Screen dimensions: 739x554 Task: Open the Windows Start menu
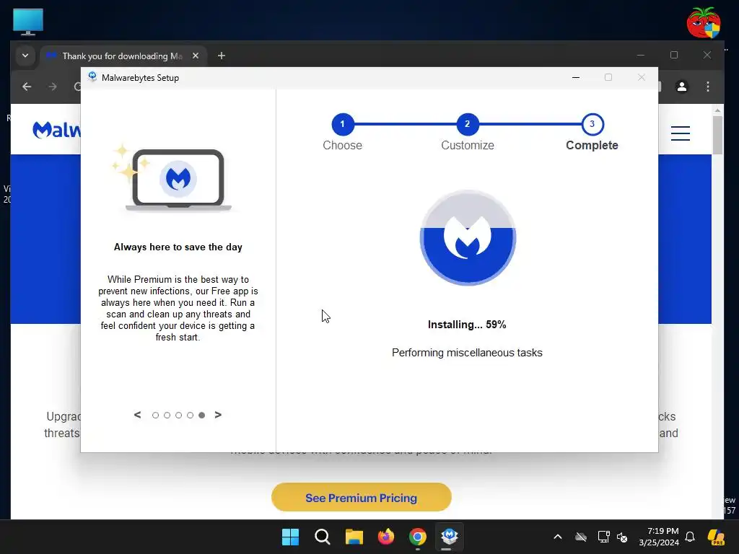290,537
